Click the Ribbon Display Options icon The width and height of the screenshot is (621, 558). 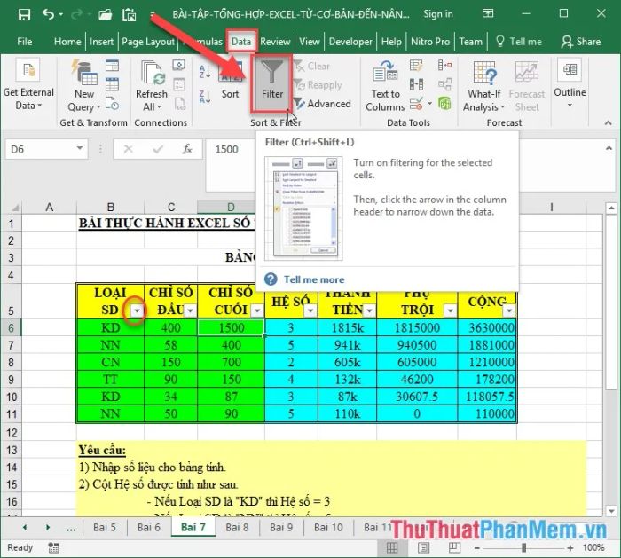[488, 14]
